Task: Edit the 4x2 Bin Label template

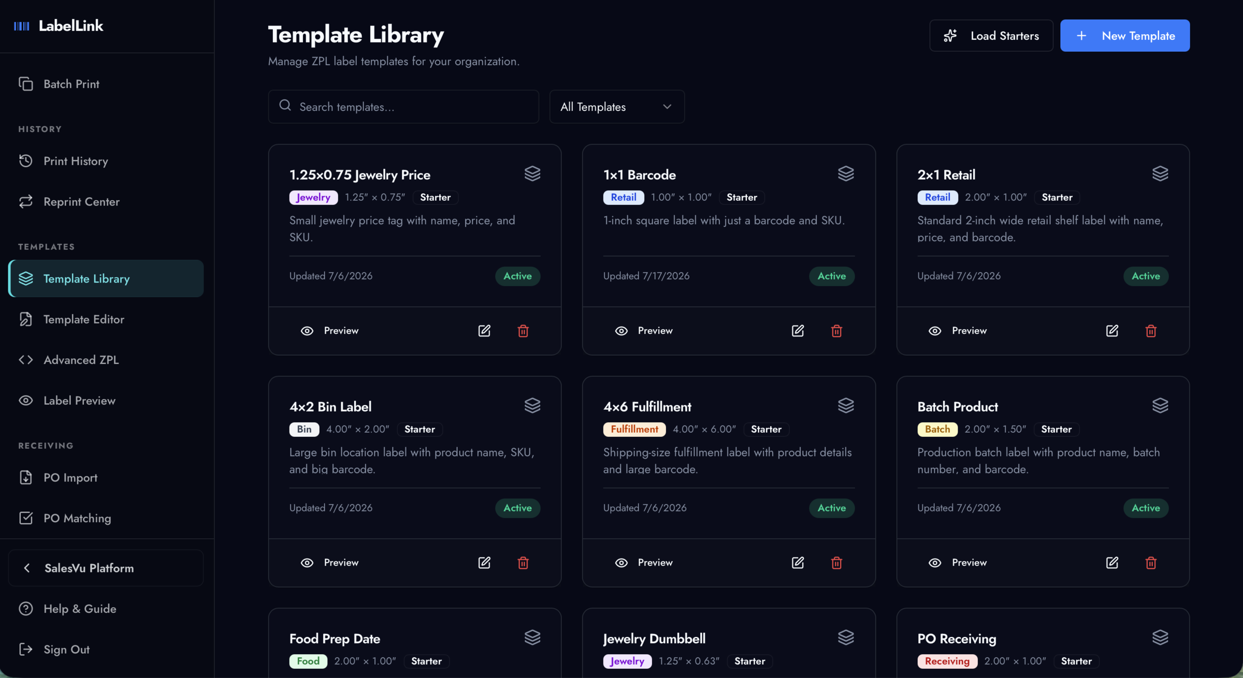Action: 484,563
